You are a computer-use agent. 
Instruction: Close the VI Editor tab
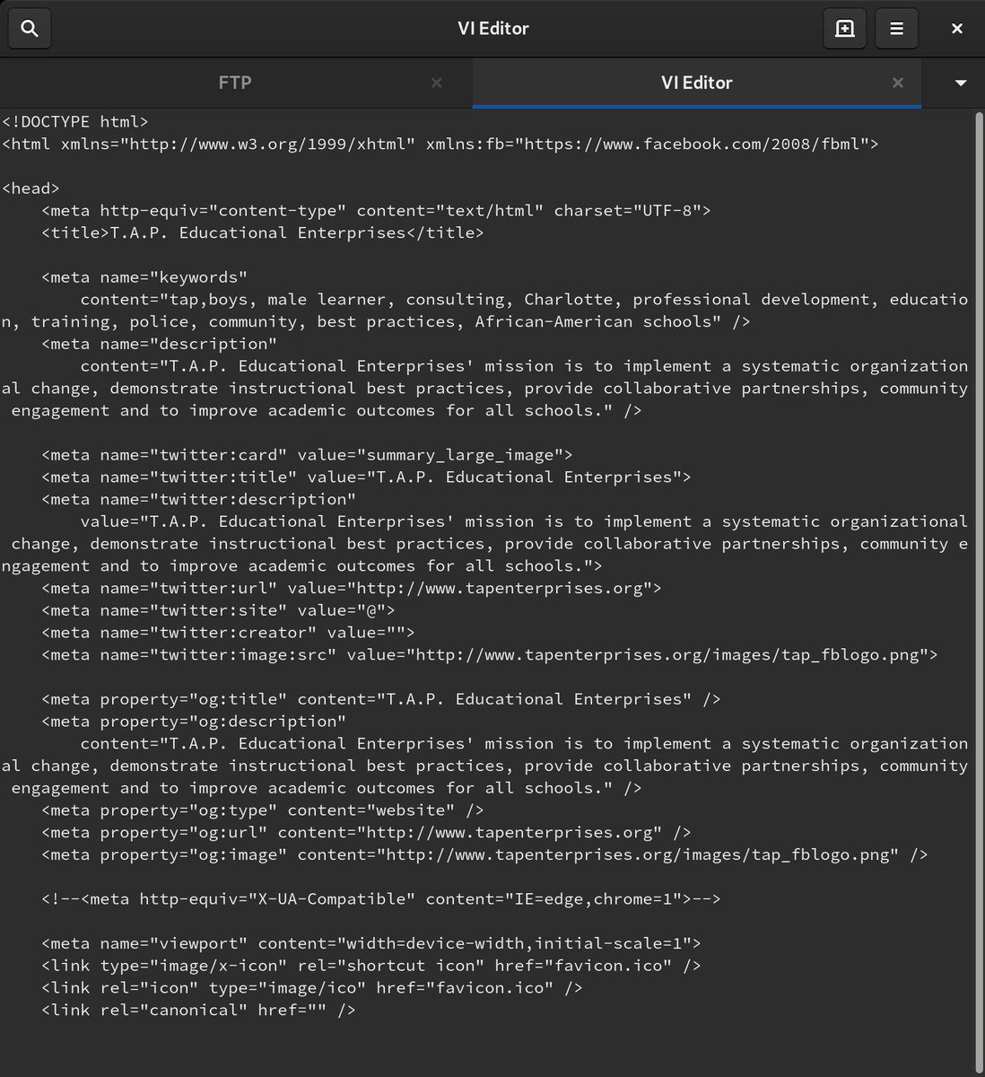click(897, 83)
